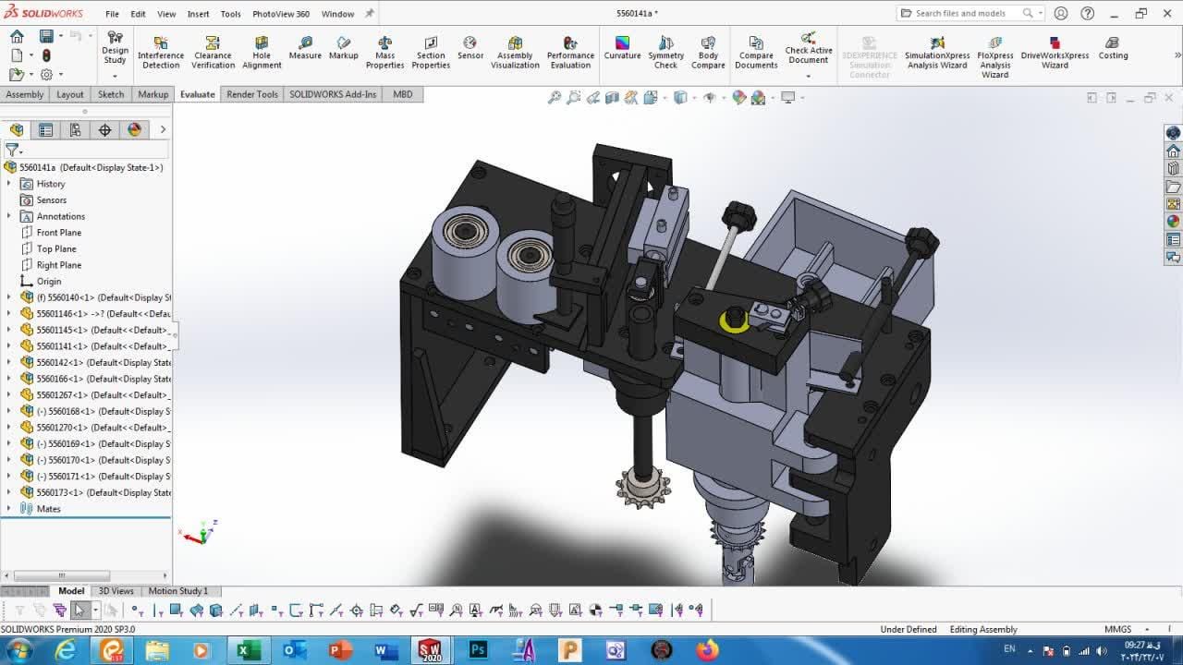This screenshot has height=665, width=1183.
Task: Open the MBD ribbon tab
Action: (x=403, y=94)
